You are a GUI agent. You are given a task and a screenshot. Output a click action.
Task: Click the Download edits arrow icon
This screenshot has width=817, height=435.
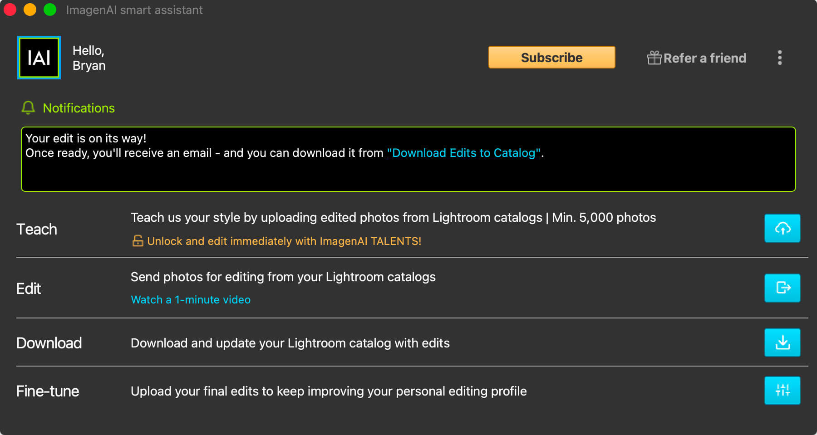[782, 342]
